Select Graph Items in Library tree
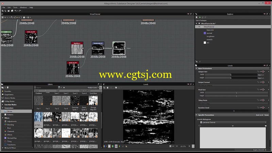 click(9, 95)
